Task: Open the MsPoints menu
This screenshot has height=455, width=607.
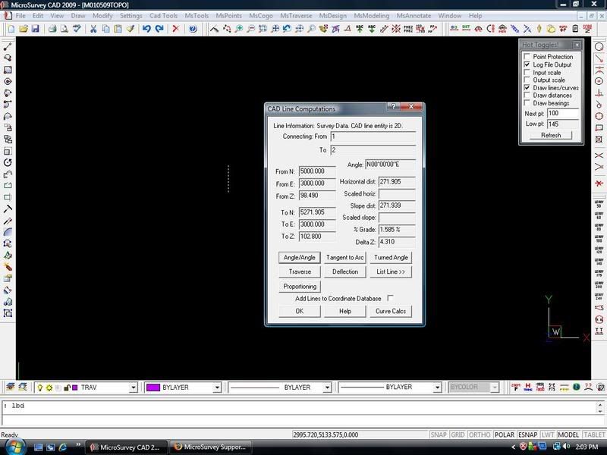Action: click(x=228, y=16)
